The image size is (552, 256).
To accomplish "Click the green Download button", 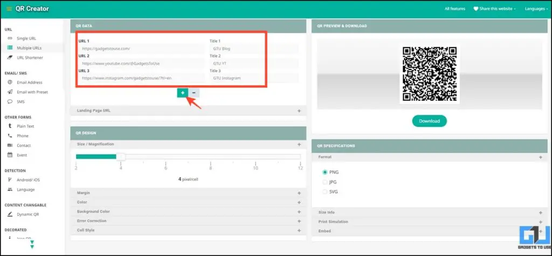I will (429, 121).
